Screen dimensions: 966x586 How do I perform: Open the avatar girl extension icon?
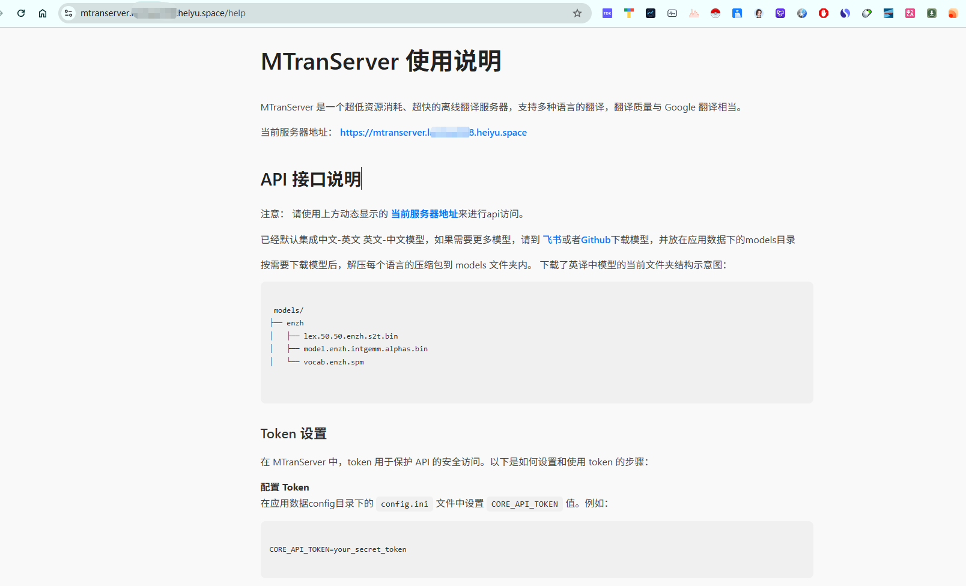759,13
